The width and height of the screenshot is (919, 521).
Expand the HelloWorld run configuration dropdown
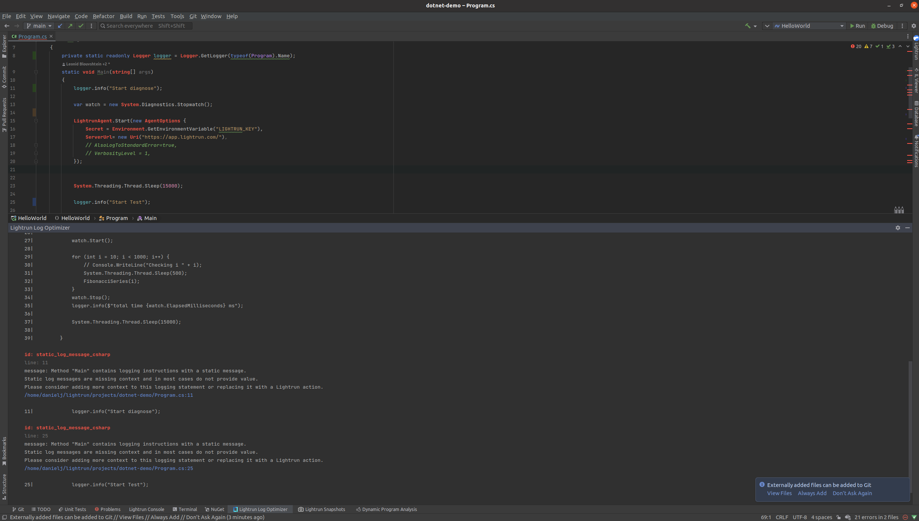[842, 26]
